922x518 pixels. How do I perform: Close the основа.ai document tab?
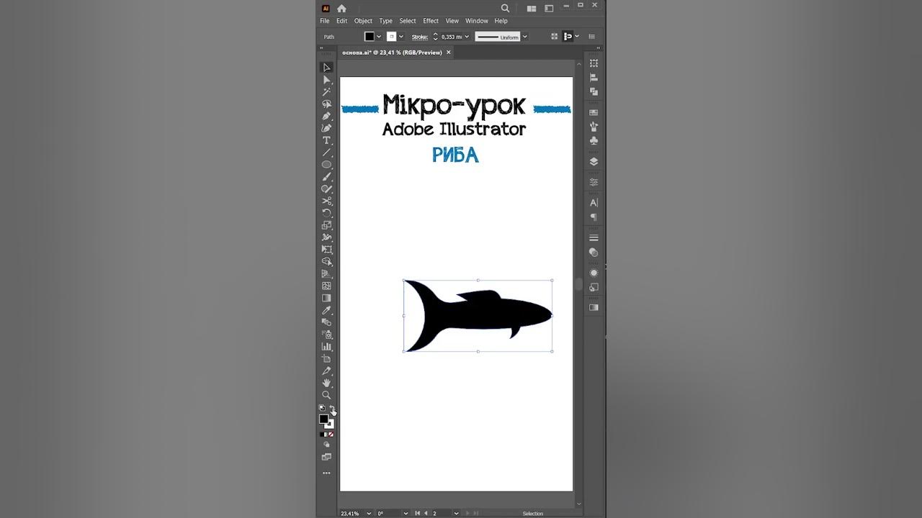(449, 53)
